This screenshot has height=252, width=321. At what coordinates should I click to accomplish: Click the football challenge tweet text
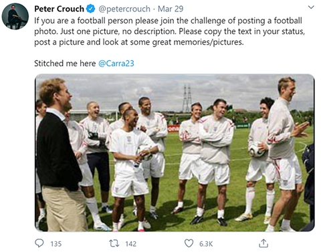pyautogui.click(x=169, y=31)
